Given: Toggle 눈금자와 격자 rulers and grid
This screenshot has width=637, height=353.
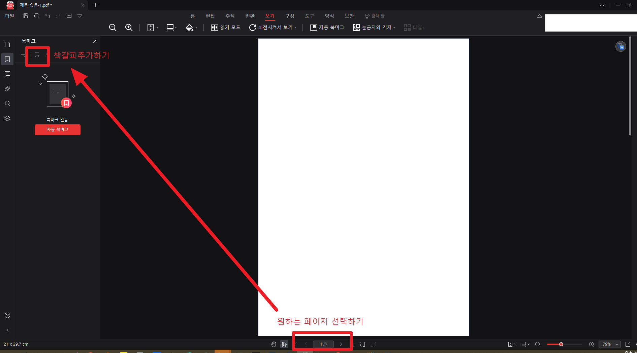Looking at the screenshot, I should (x=373, y=28).
